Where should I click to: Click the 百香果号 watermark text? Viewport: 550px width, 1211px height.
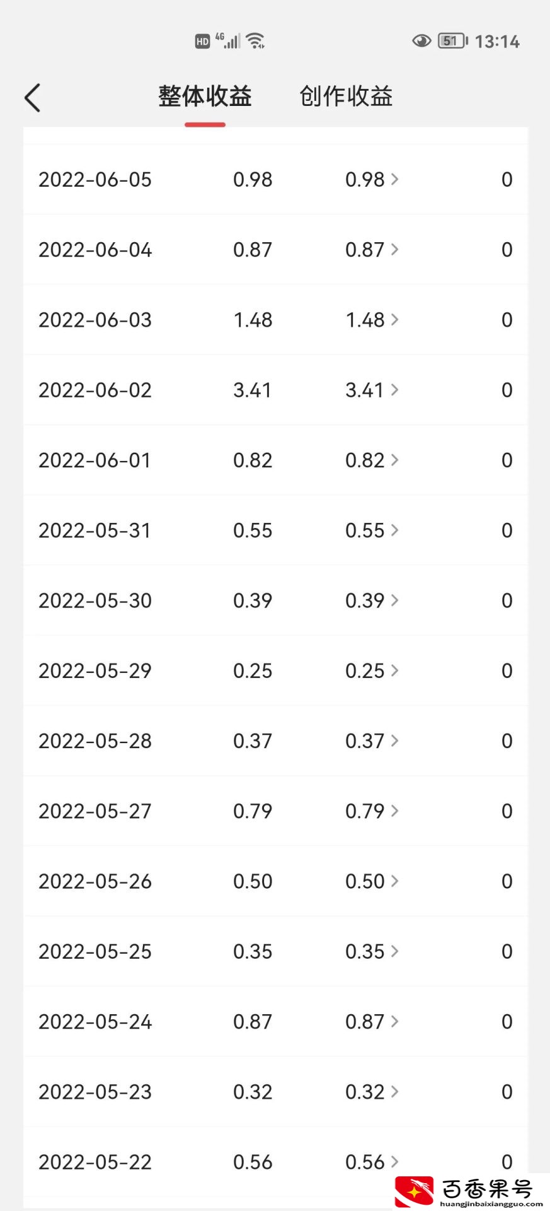pyautogui.click(x=487, y=1189)
